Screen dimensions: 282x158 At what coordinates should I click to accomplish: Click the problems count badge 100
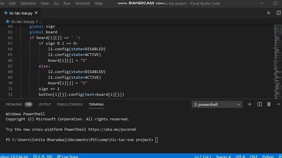point(28,104)
